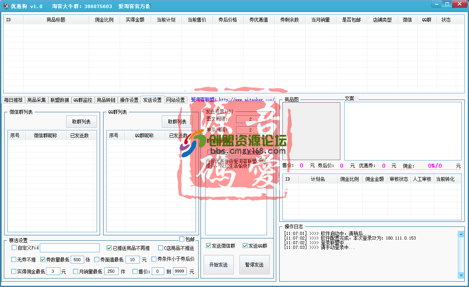Enable the 自定义Pid checkbox

pos(14,248)
